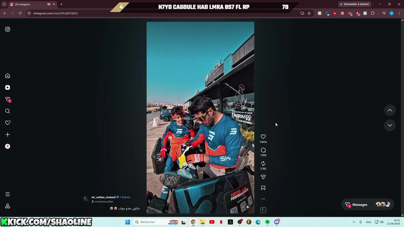Share the reel via send icon
The height and width of the screenshot is (227, 404).
coord(263,177)
